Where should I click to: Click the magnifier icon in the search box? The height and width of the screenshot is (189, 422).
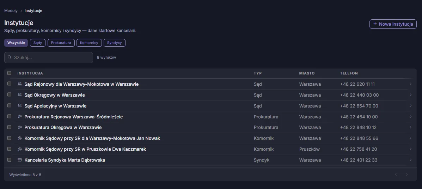coord(10,57)
